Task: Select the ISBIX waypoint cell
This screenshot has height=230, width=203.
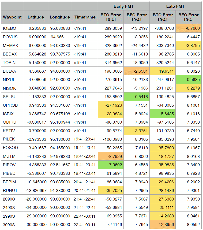Action: [x=12, y=114]
